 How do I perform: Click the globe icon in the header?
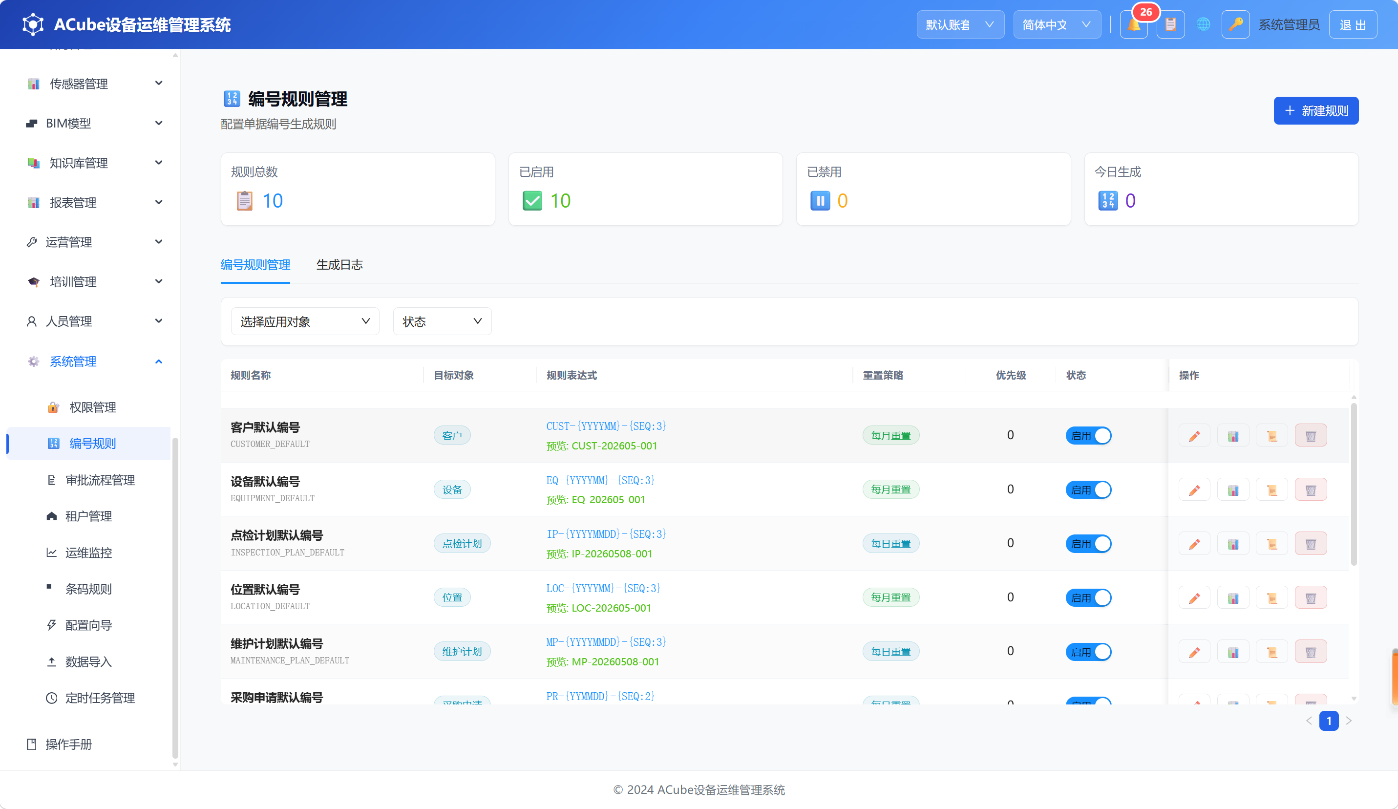click(1203, 25)
